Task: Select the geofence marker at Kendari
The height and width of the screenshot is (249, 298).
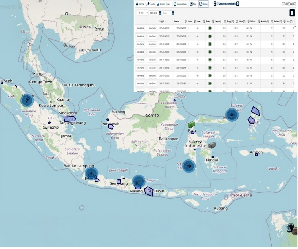Action: click(213, 157)
